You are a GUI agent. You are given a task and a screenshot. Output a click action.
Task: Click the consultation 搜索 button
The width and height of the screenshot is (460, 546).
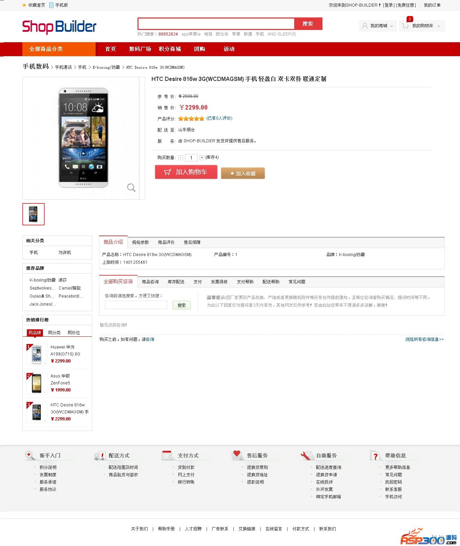pos(181,305)
